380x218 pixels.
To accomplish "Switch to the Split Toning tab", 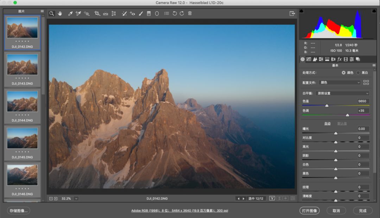I will [327, 59].
